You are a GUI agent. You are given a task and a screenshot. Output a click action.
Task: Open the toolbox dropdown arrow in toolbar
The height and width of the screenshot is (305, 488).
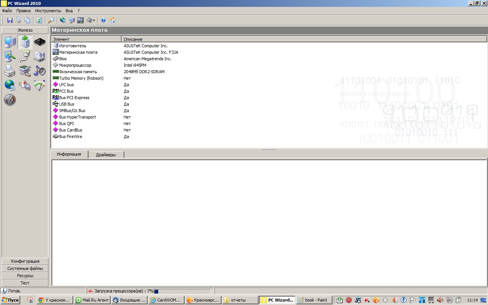point(94,20)
